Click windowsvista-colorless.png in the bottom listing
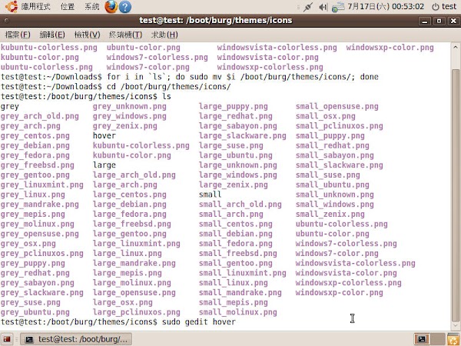Image resolution: width=461 pixels, height=346 pixels. point(356,263)
